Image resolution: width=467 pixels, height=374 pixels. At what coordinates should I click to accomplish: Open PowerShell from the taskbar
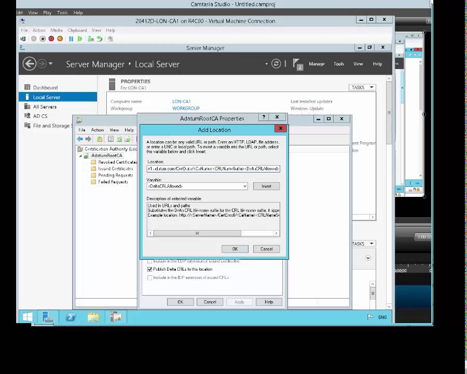tap(71, 317)
